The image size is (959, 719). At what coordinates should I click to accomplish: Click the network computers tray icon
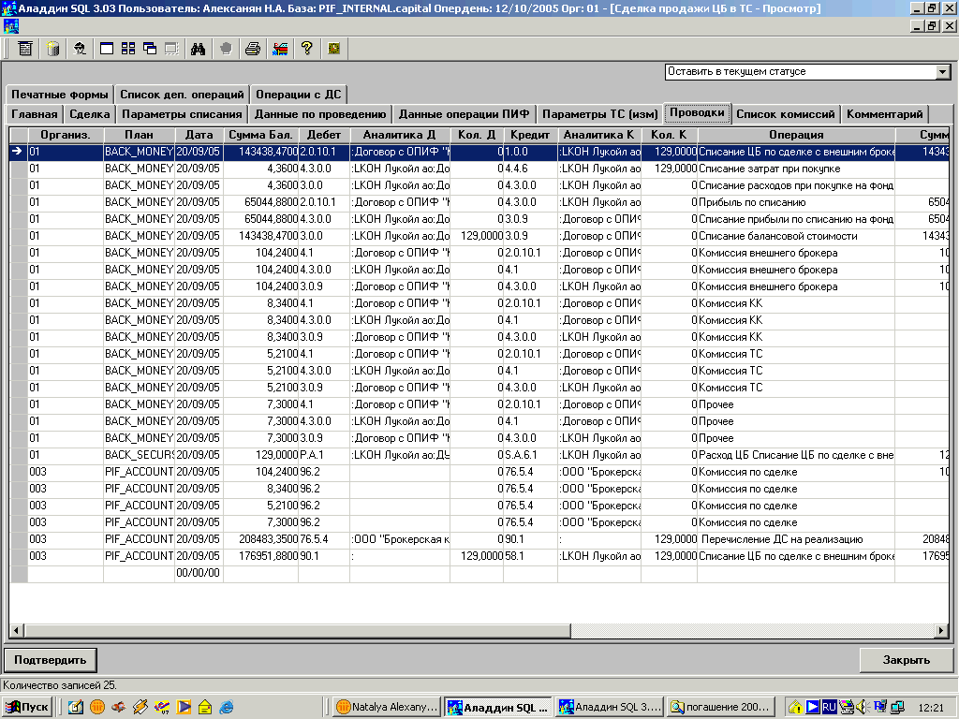[x=897, y=707]
